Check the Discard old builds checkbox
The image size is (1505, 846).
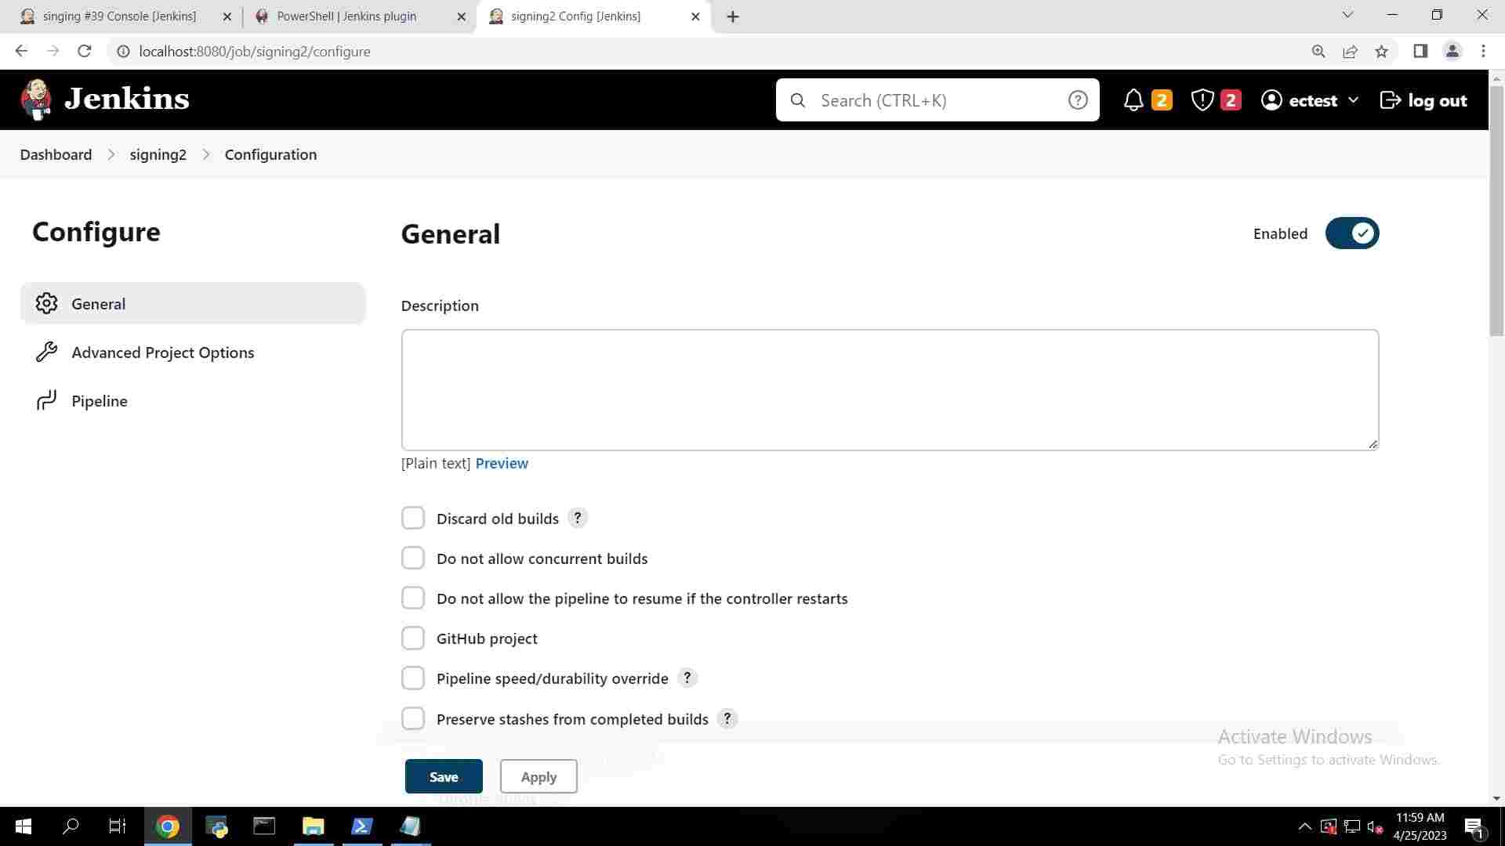(x=413, y=517)
